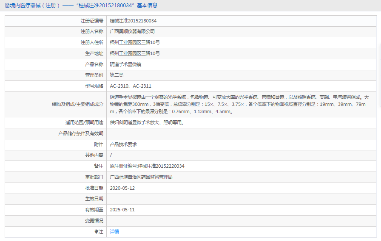Click the 批准日期 row label
381x241 pixels.
(94, 188)
